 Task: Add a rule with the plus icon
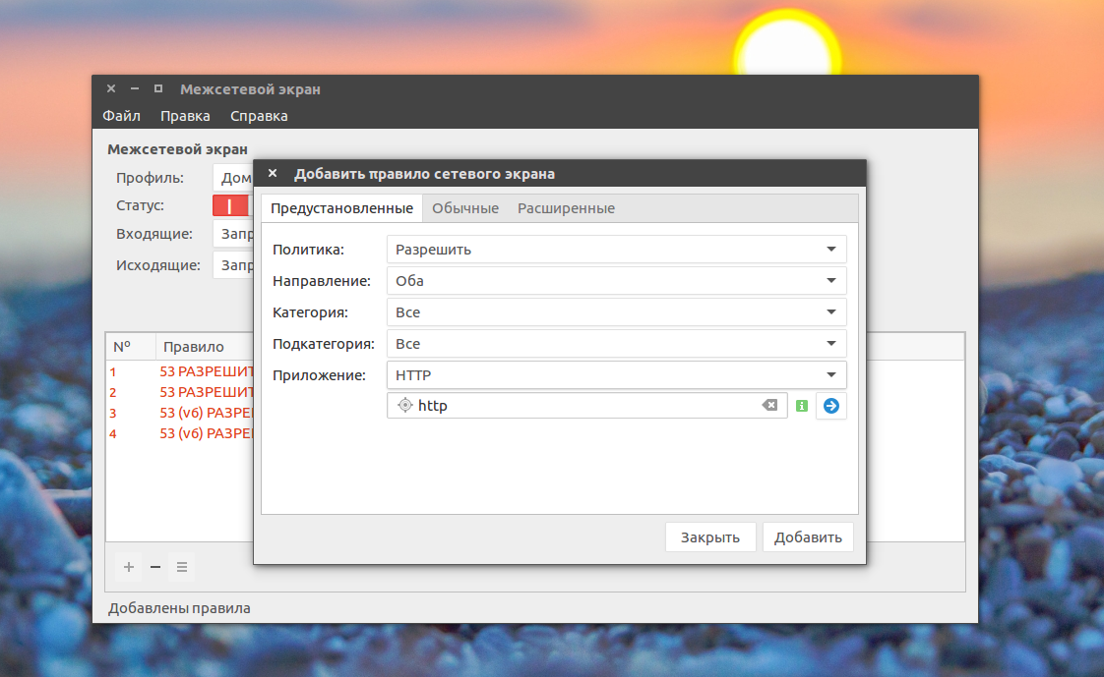[x=129, y=567]
